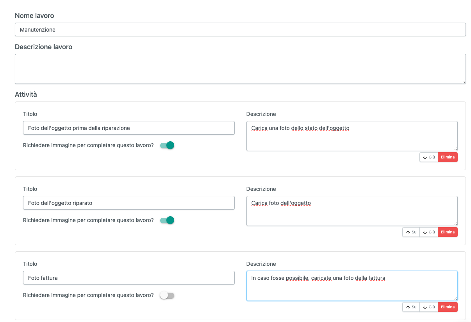Remove the 'Foto fattura' activity with Elimina
The width and height of the screenshot is (471, 322).
(448, 307)
